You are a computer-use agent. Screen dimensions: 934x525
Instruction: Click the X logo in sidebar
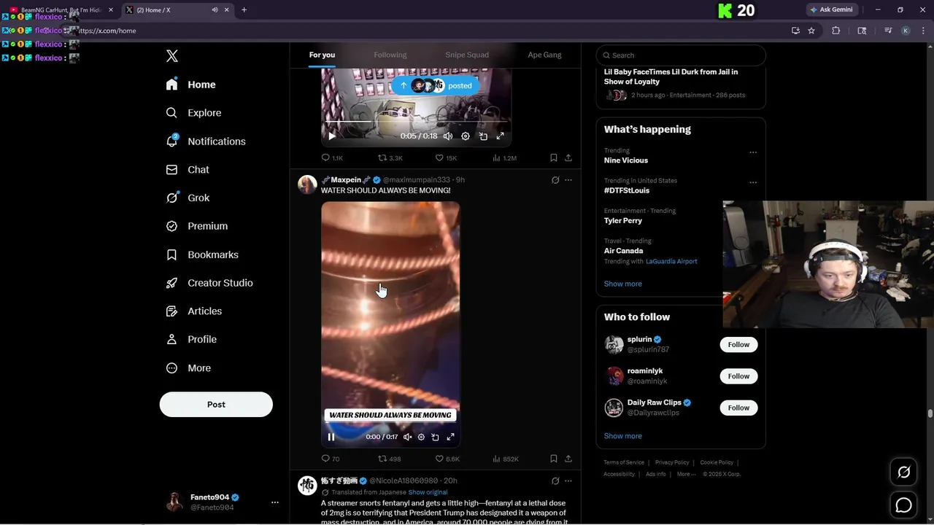[x=172, y=56]
